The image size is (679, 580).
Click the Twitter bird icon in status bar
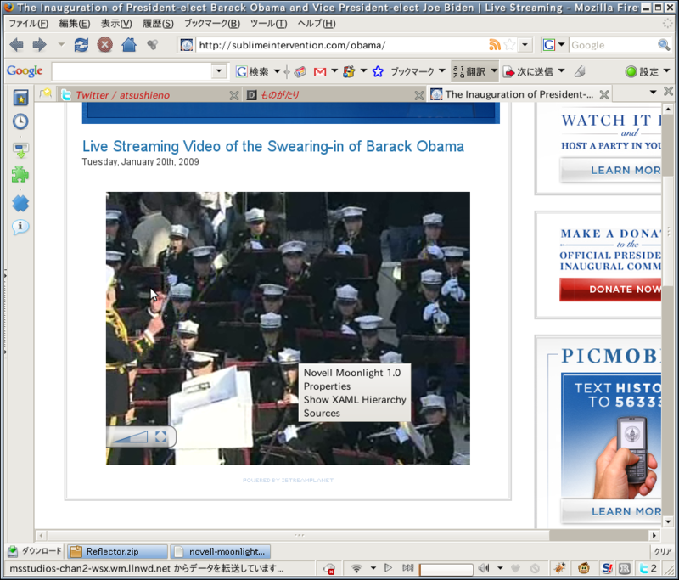(x=644, y=567)
